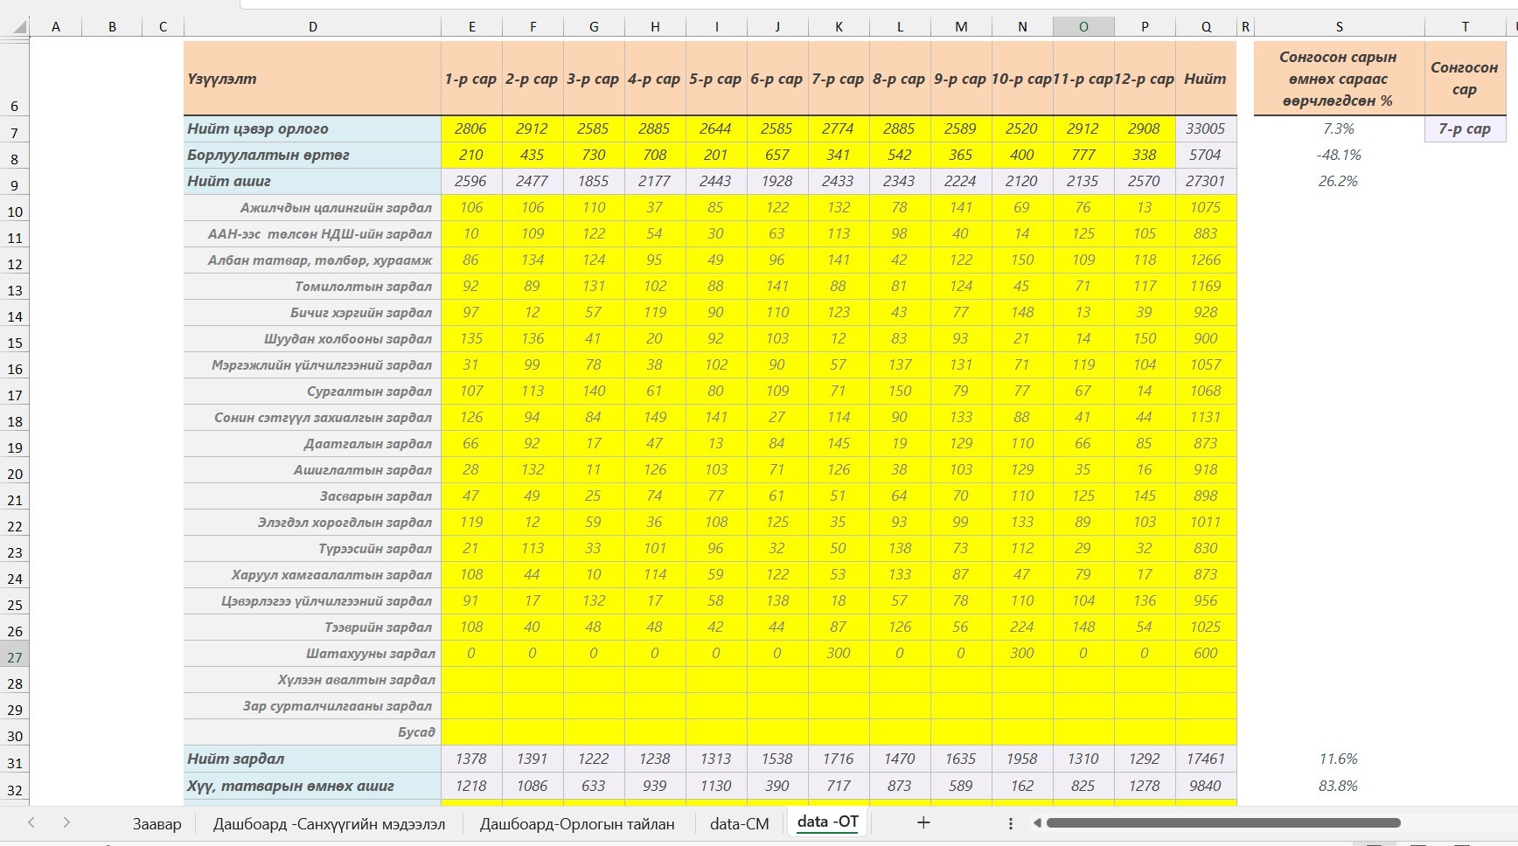Click the 26.2% change value
This screenshot has width=1518, height=846.
coord(1339,181)
